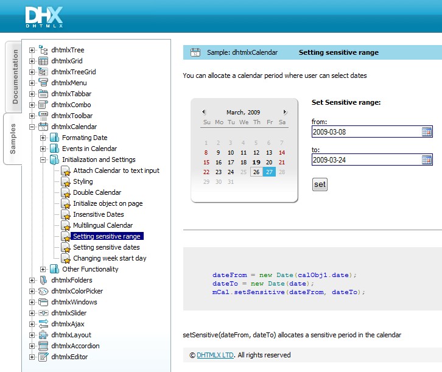Click the set button
442x372 pixels.
(320, 184)
